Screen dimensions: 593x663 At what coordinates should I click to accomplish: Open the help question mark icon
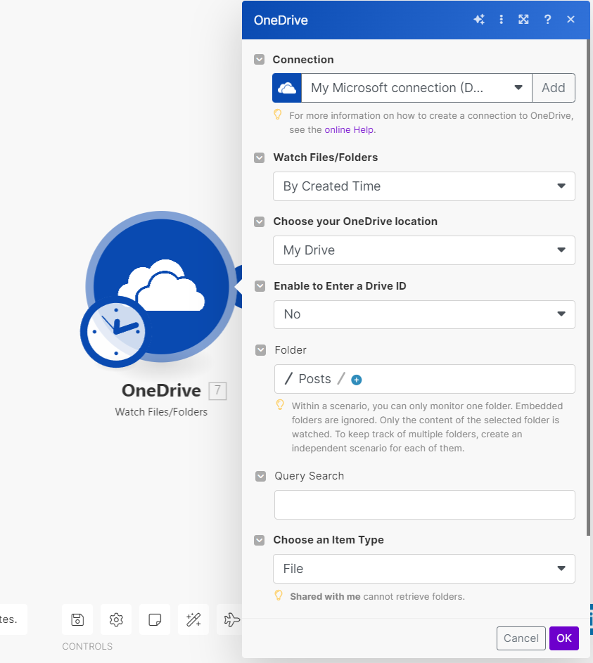point(547,20)
